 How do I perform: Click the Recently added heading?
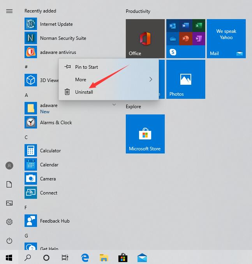40,11
